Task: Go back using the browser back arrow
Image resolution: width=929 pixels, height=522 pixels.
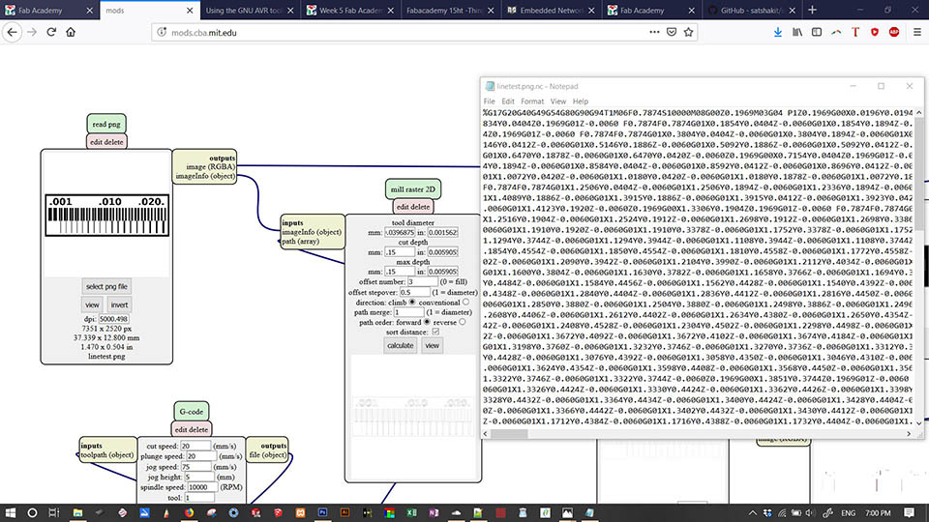Action: [x=13, y=32]
